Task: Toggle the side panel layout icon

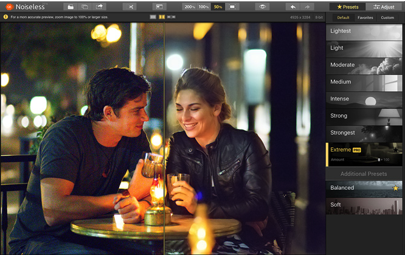Action: pos(159,7)
